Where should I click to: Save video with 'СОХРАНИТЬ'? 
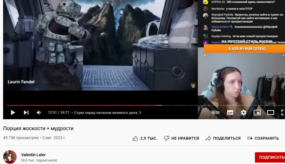[263, 138]
